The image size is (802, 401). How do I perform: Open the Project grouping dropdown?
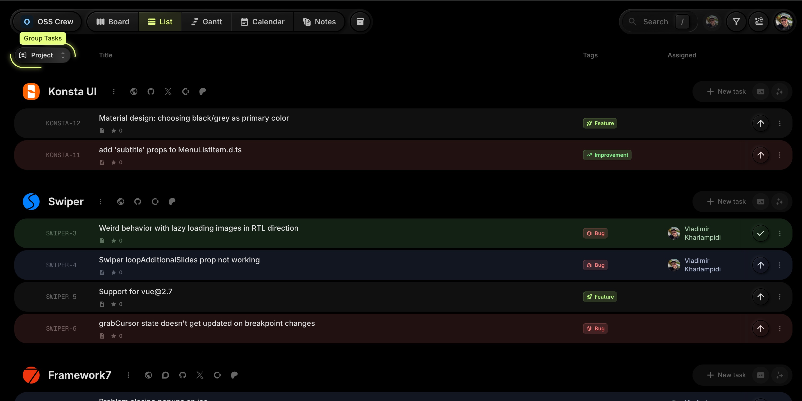tap(42, 55)
